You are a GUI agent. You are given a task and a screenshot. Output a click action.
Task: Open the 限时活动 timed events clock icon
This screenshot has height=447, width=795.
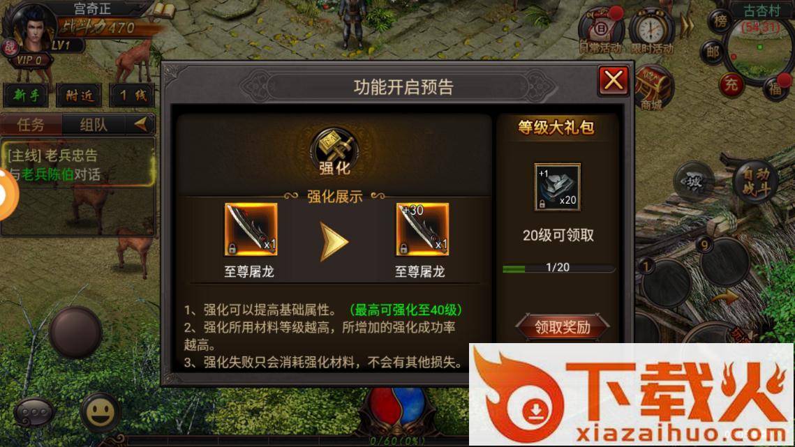coord(652,31)
